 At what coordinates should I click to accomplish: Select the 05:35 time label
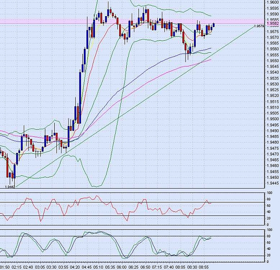coord(110,267)
